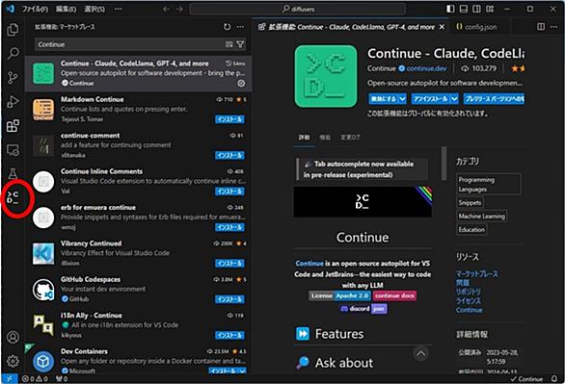Select the Features tab of extension

pyautogui.click(x=325, y=138)
